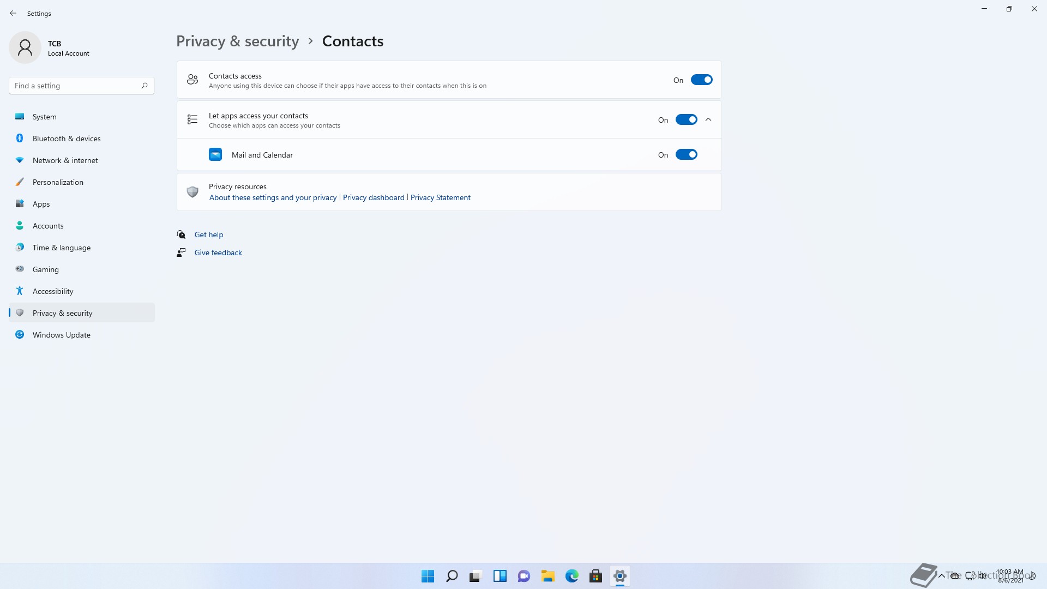Launch Microsoft Edge from taskbar
Viewport: 1047px width, 589px height.
pyautogui.click(x=572, y=576)
